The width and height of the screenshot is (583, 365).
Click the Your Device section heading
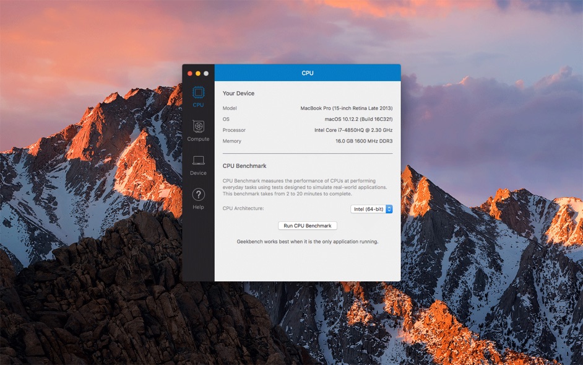point(239,93)
